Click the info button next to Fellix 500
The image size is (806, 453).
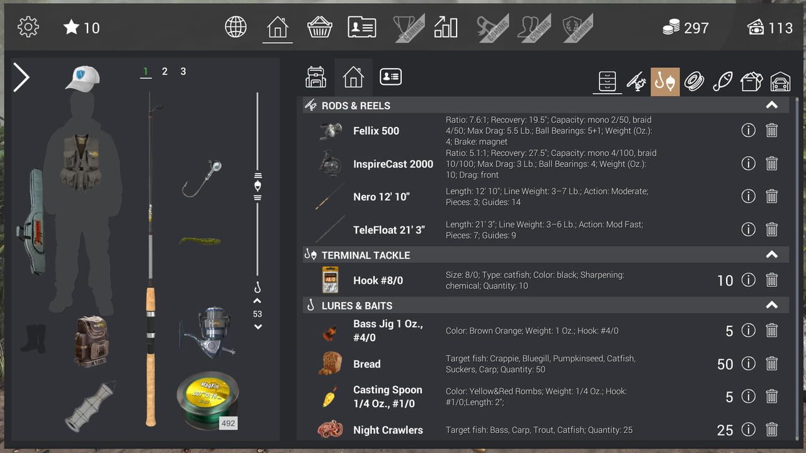(749, 130)
